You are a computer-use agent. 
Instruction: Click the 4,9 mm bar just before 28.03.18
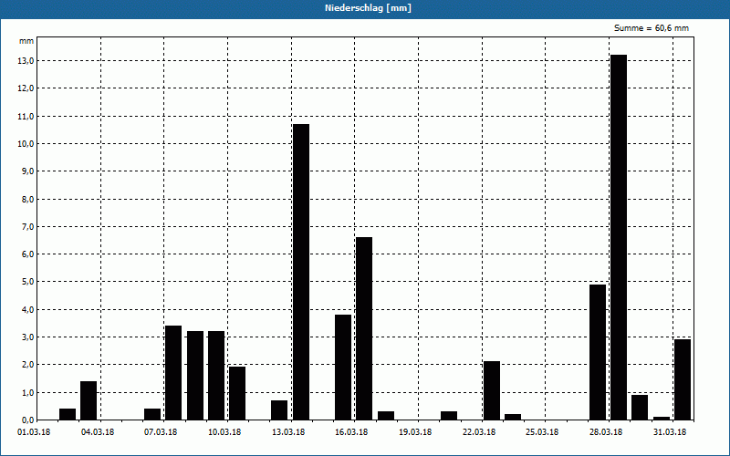tap(598, 352)
